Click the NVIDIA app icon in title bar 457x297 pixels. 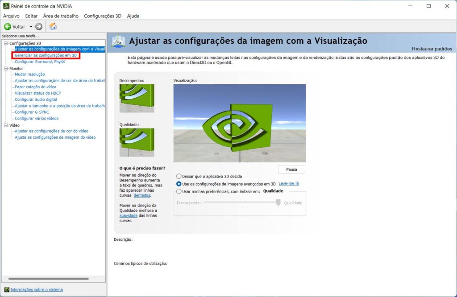point(6,6)
